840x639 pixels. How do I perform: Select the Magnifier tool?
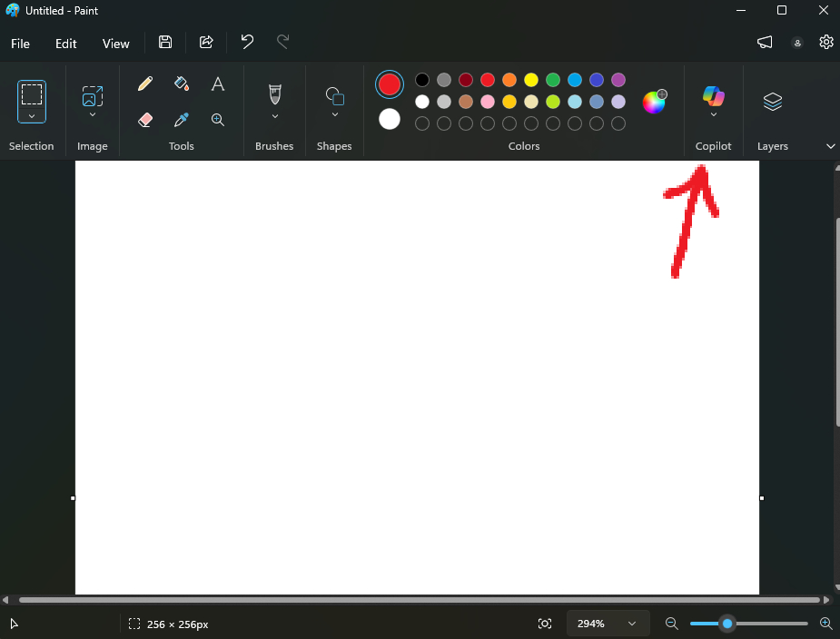218,120
